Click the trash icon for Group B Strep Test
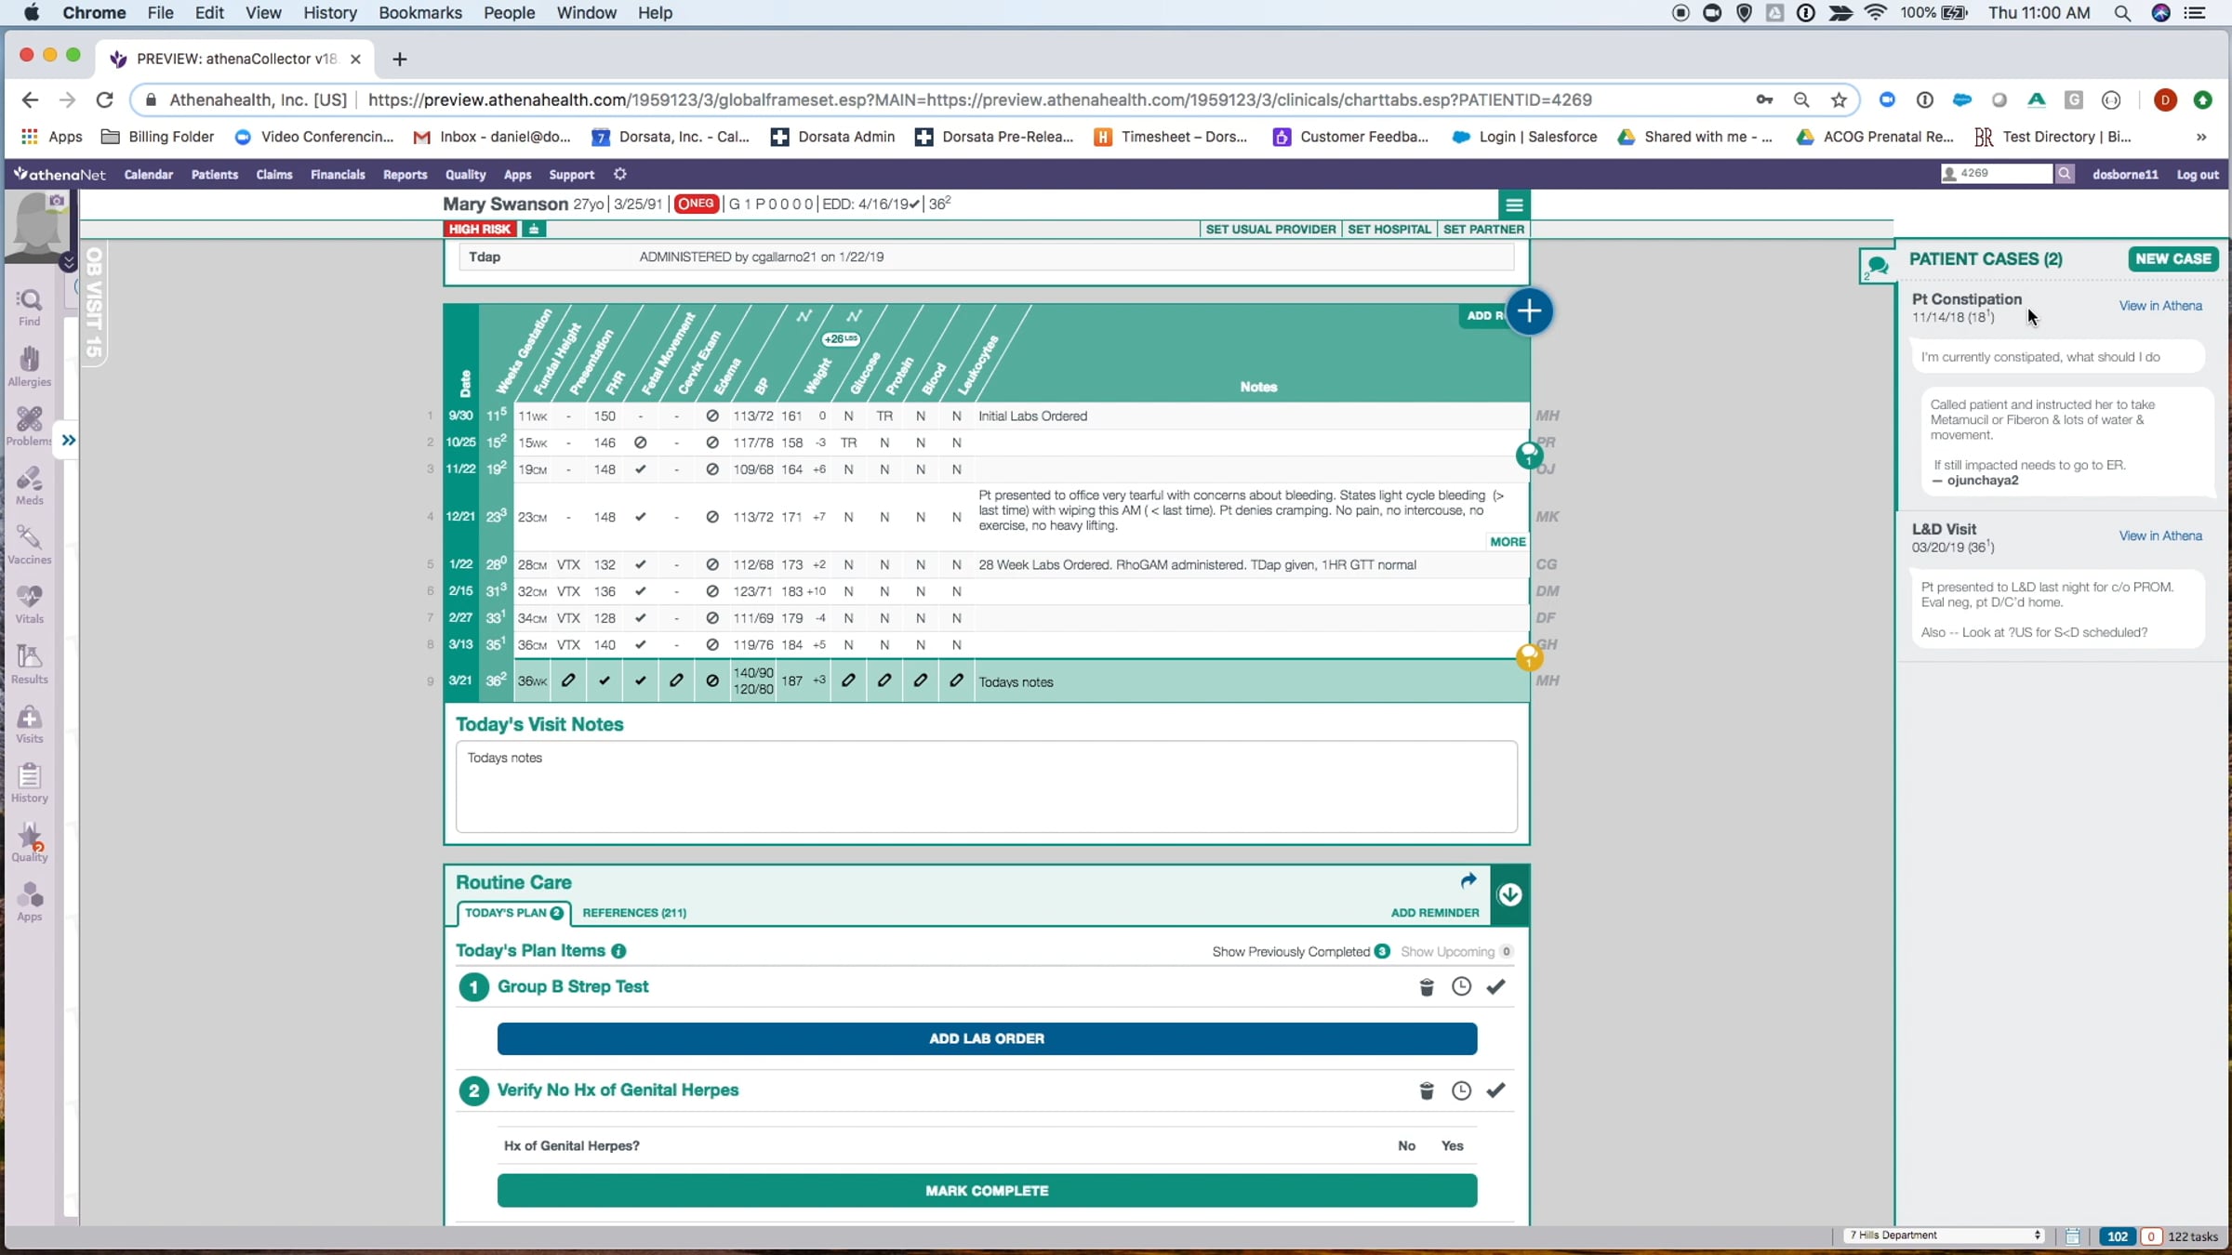The height and width of the screenshot is (1255, 2232). (1427, 986)
